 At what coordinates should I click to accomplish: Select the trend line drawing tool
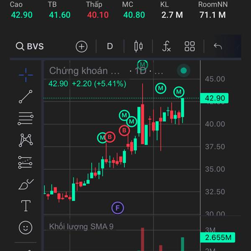click(26, 97)
